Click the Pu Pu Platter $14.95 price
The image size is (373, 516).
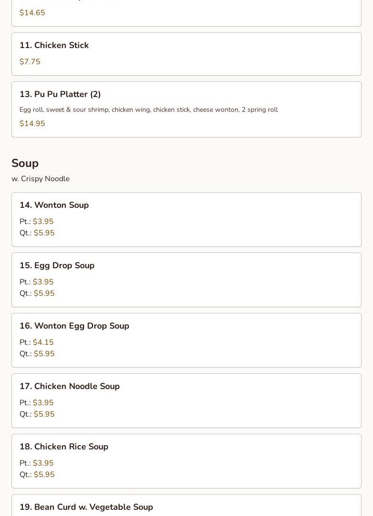[x=32, y=124]
